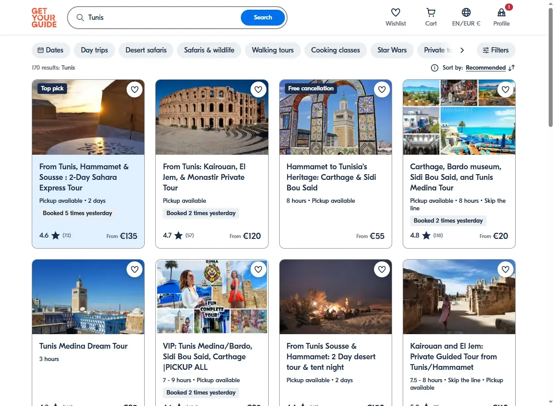The width and height of the screenshot is (554, 406).
Task: Open VIP: Tunis Medina/Bardo tour title
Action: pos(207,357)
